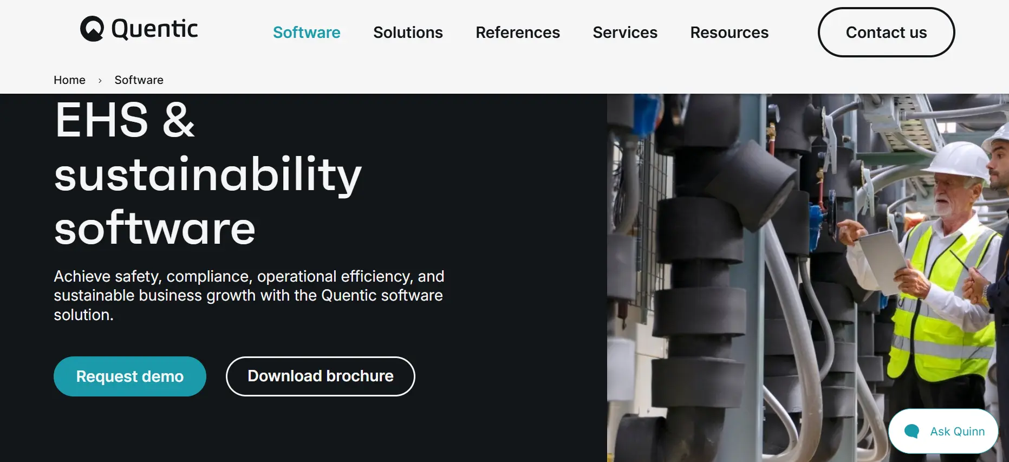Go to Home via breadcrumb

(69, 80)
